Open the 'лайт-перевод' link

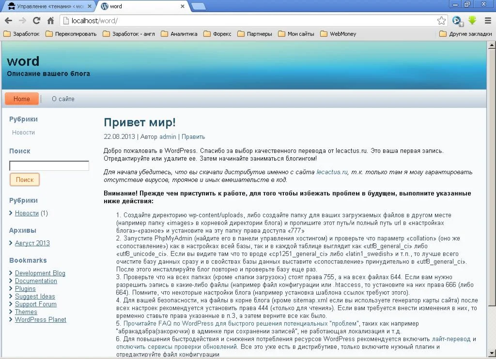pos(451,339)
